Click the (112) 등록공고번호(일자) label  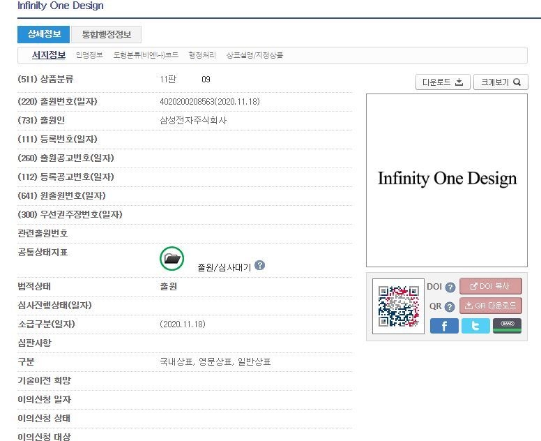tap(66, 177)
